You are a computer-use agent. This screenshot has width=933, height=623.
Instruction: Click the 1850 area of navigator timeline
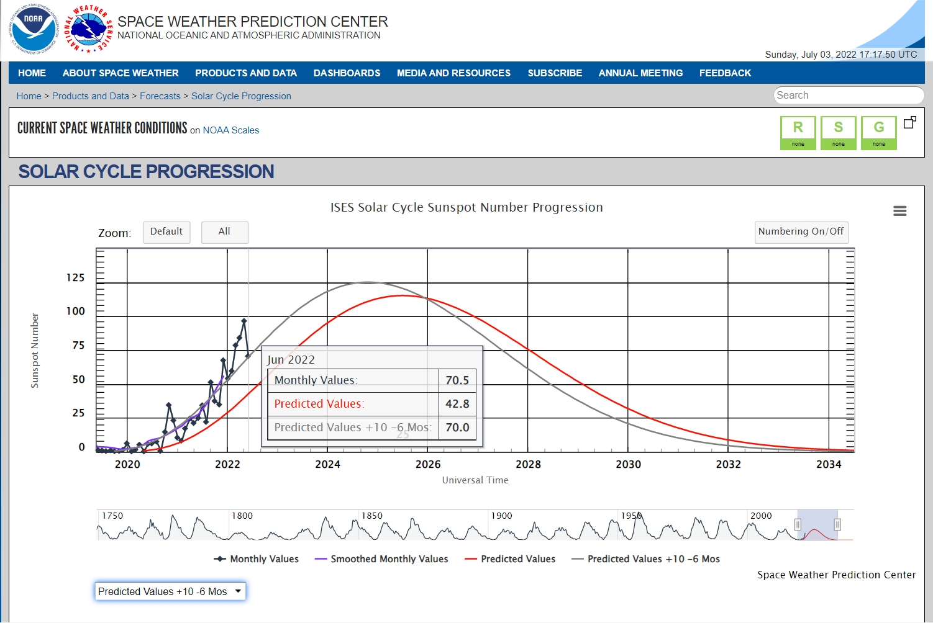point(372,516)
